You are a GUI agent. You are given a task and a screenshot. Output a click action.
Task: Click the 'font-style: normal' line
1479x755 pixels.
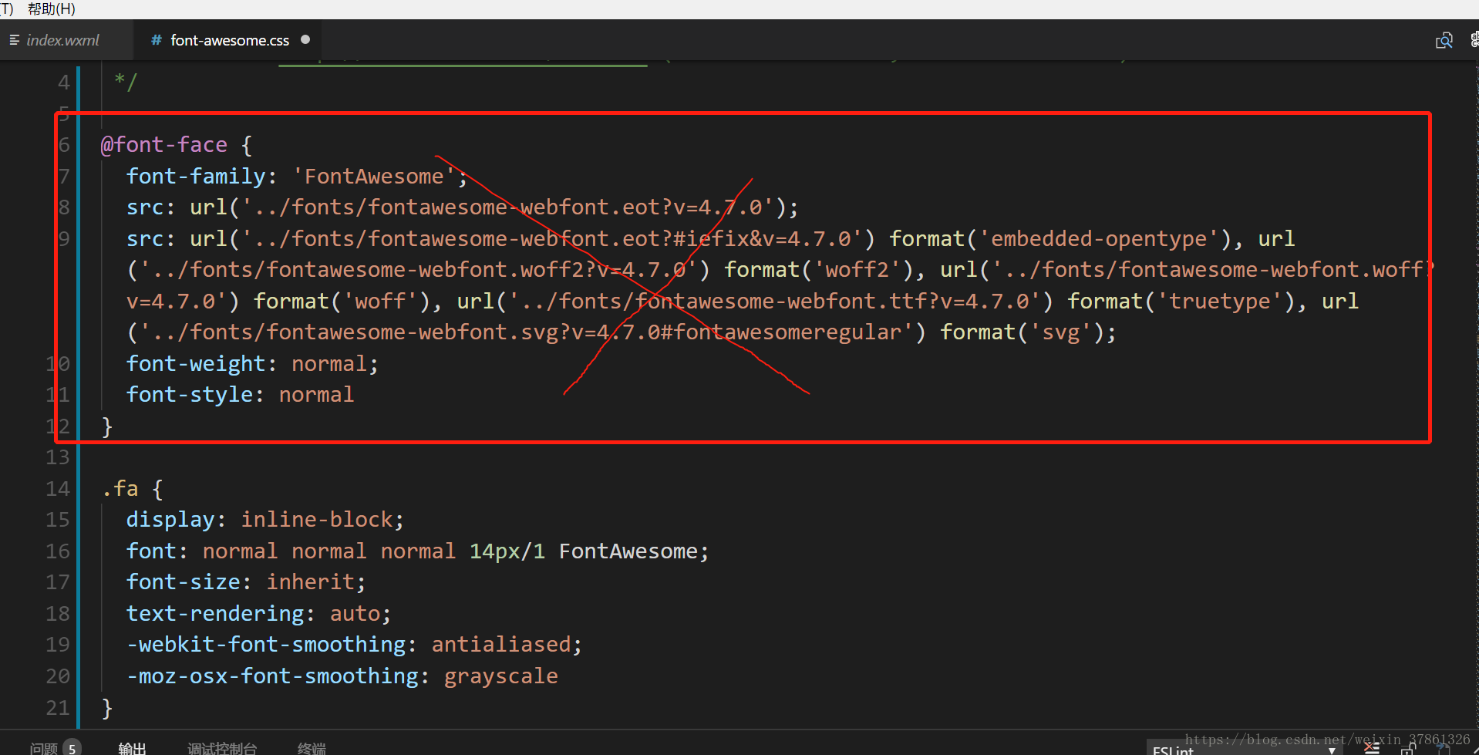(240, 395)
